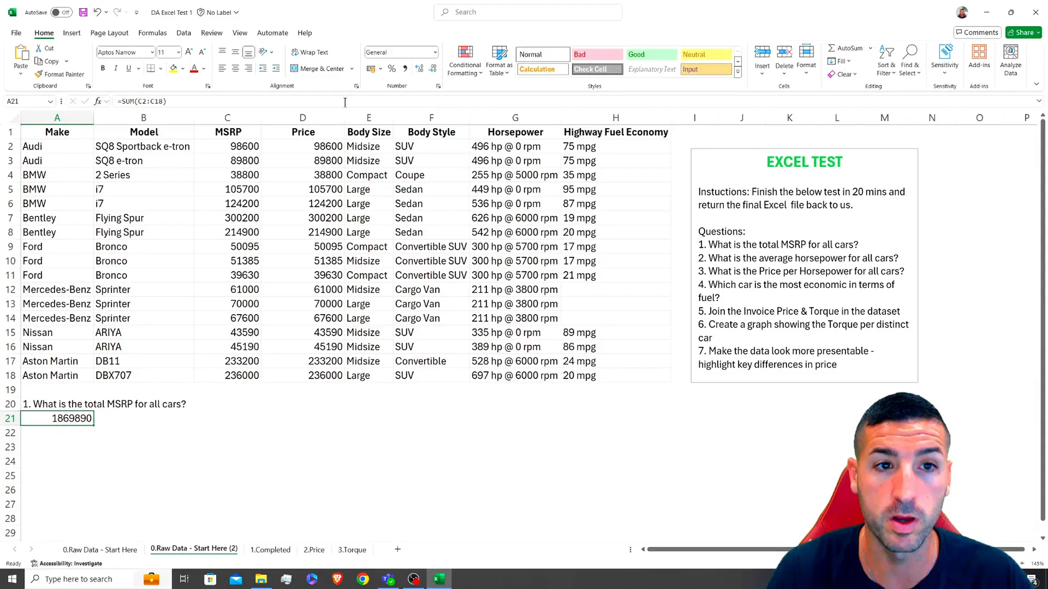1048x589 pixels.
Task: Apply the Bad cell style
Action: tap(597, 54)
